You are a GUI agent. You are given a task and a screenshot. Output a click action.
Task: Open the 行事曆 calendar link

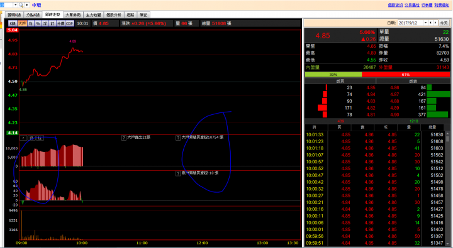click(427, 5)
